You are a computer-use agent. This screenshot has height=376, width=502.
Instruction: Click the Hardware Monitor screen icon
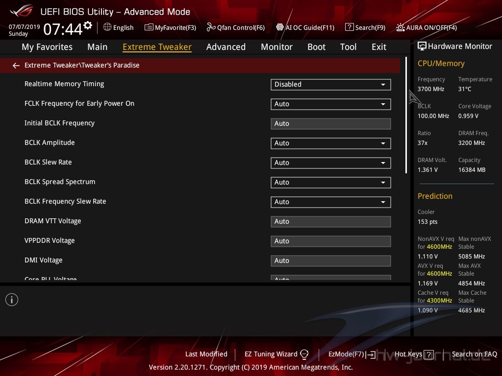[x=422, y=47]
